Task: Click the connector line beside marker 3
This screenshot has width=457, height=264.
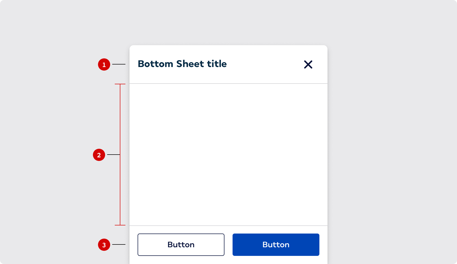Action: pyautogui.click(x=119, y=244)
